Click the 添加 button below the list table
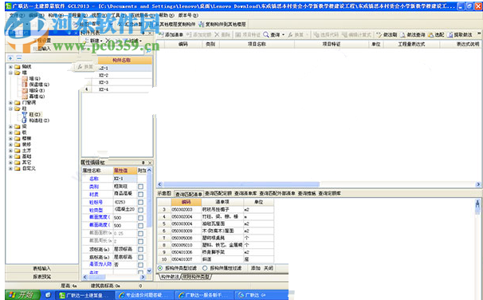Viewport: 483px width, 300px height. coord(255,268)
